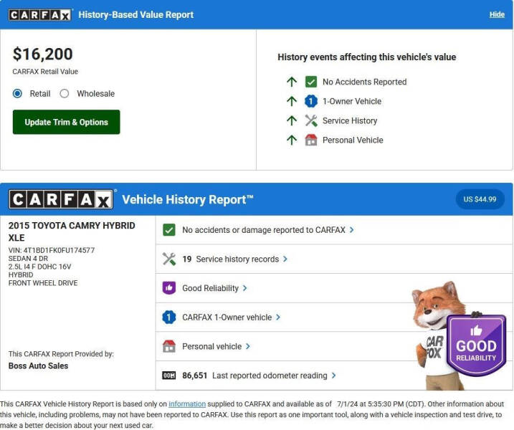Viewport: 514px width, 430px height.
Task: Open the CARFAX 1-Owner vehicle section
Action: [x=231, y=317]
